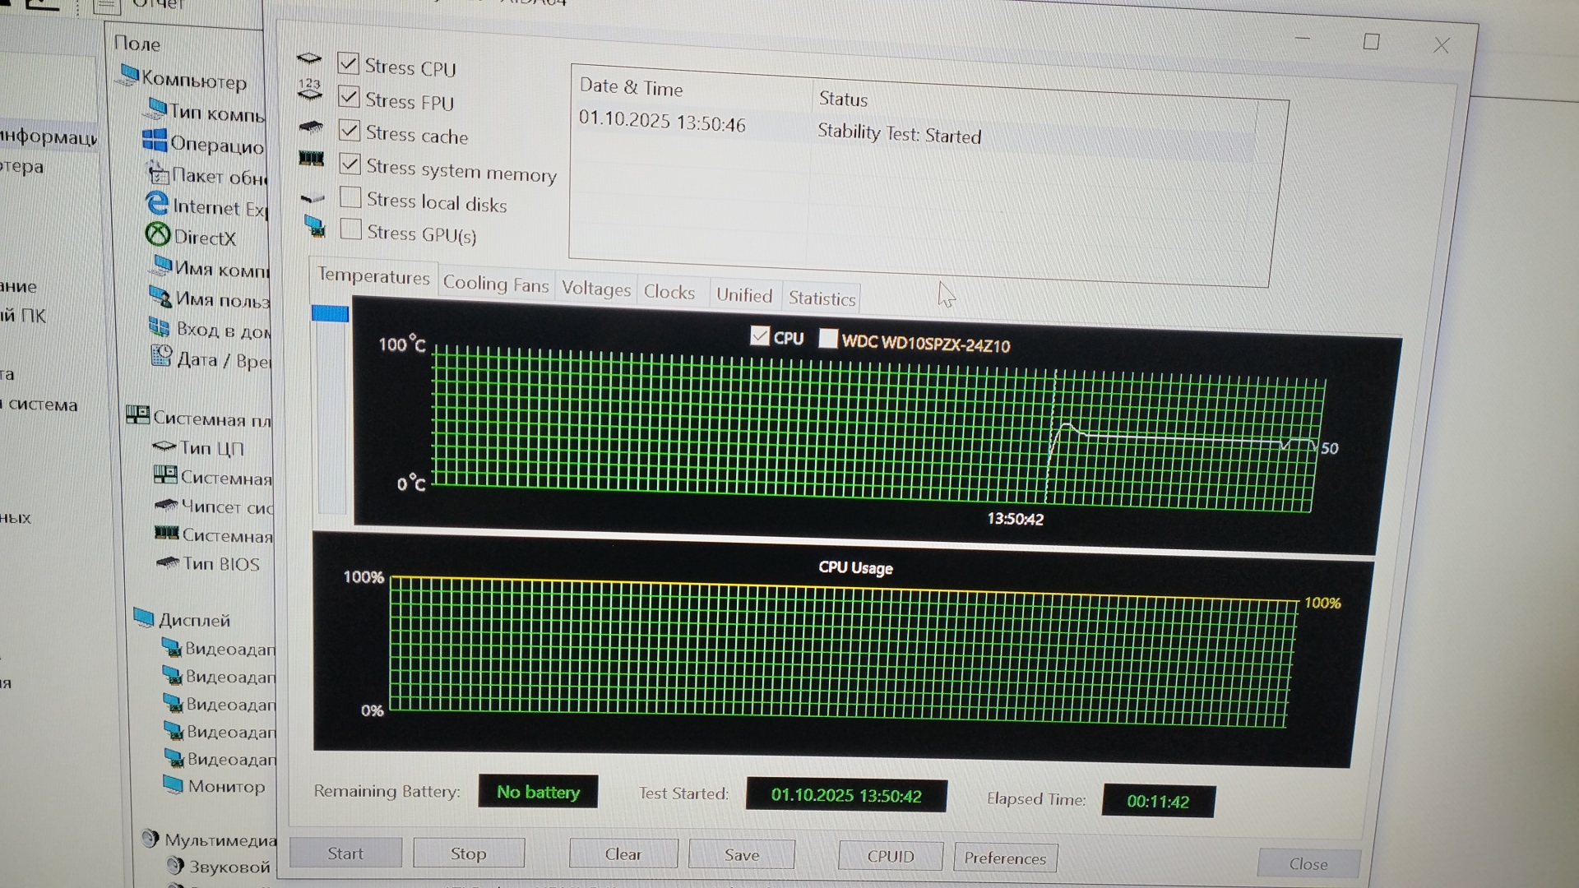Select the Монитор tree item
The width and height of the screenshot is (1579, 888).
(226, 786)
